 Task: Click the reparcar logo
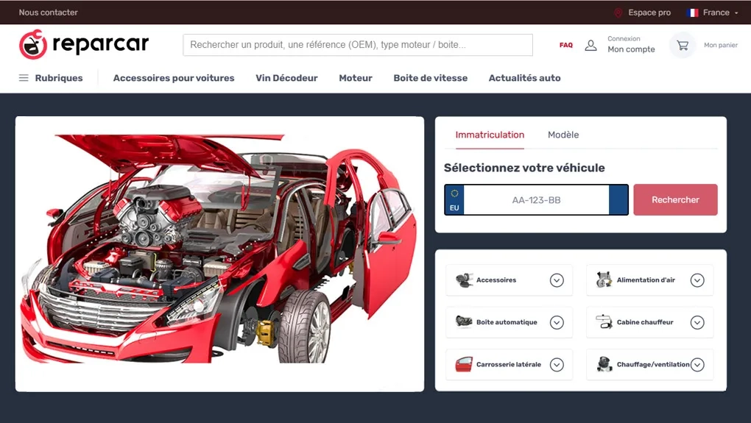coord(84,44)
